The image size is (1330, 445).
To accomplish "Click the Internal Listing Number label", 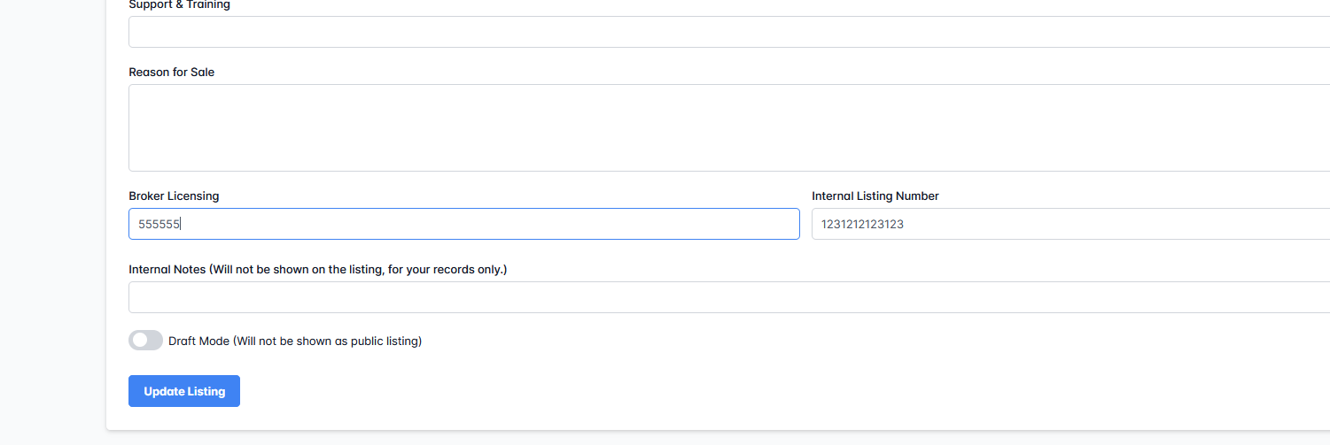I will [875, 196].
